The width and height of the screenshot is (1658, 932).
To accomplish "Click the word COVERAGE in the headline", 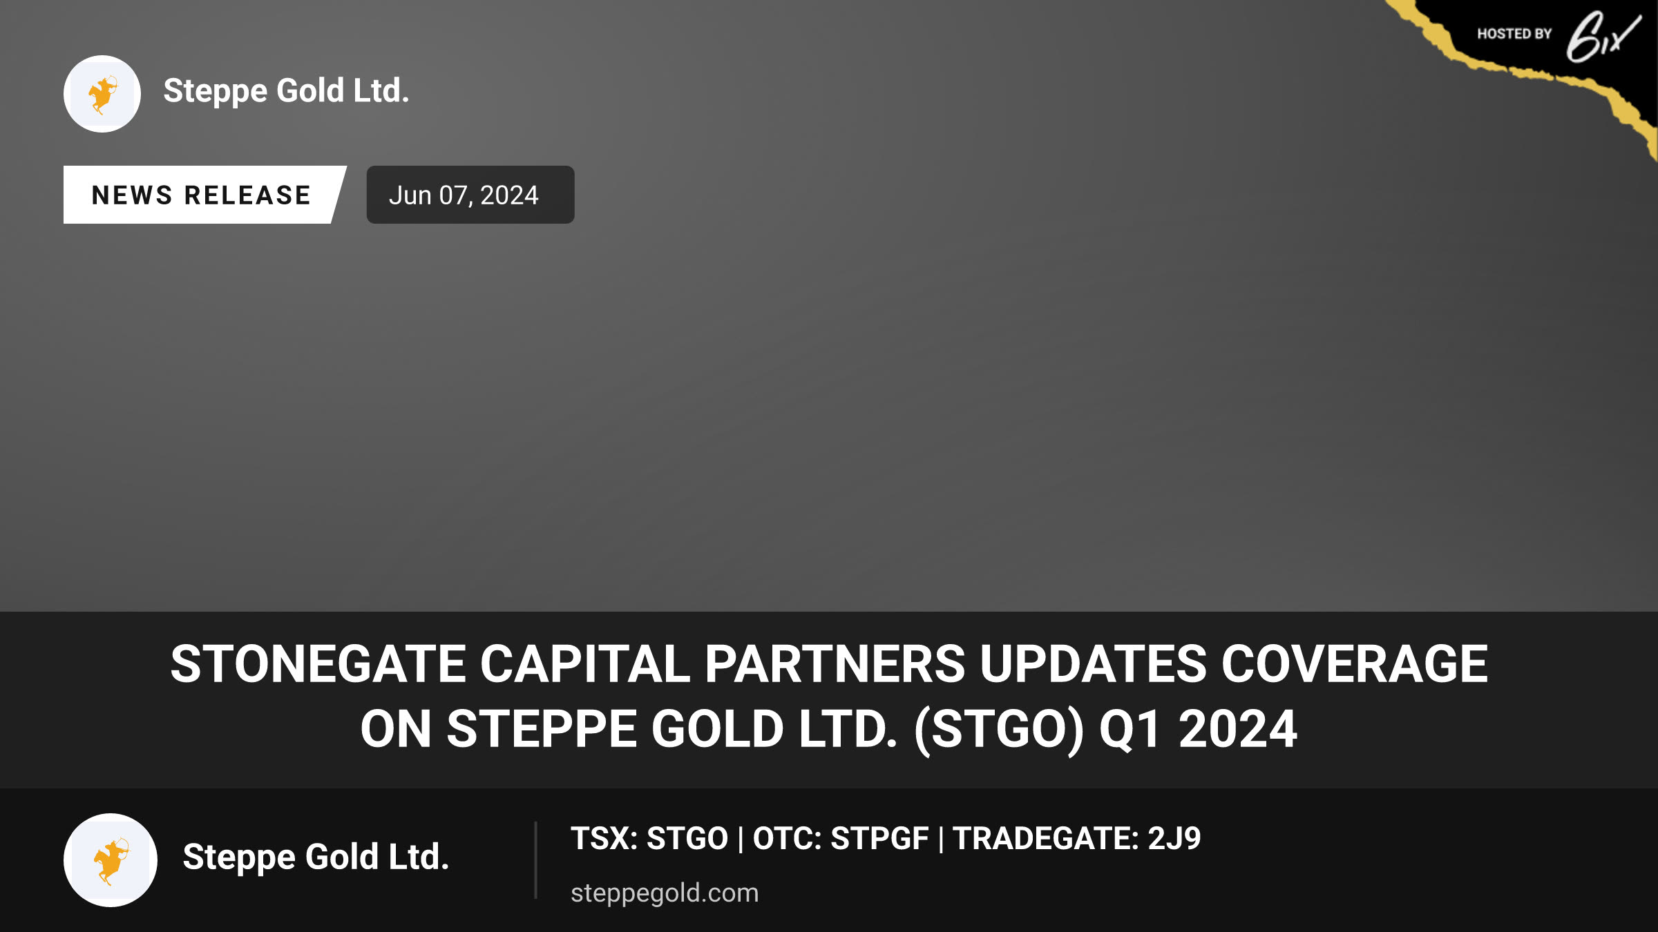I will click(x=1355, y=664).
